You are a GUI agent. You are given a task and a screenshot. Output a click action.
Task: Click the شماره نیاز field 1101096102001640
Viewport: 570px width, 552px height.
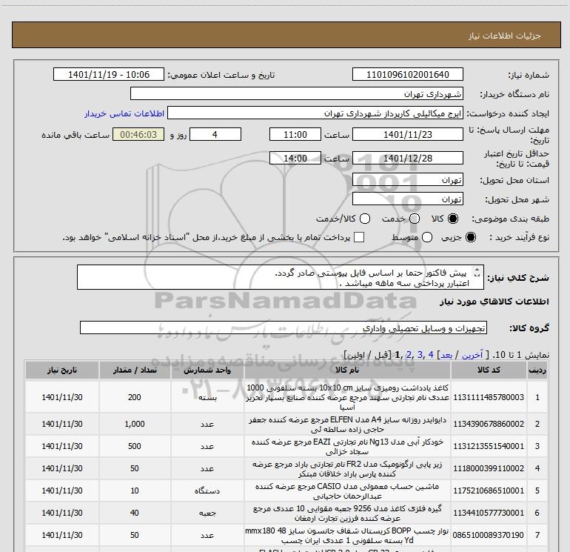pos(407,74)
